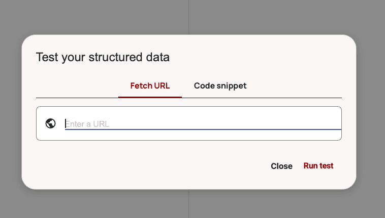Click the globe icon beside the URL field

point(50,123)
